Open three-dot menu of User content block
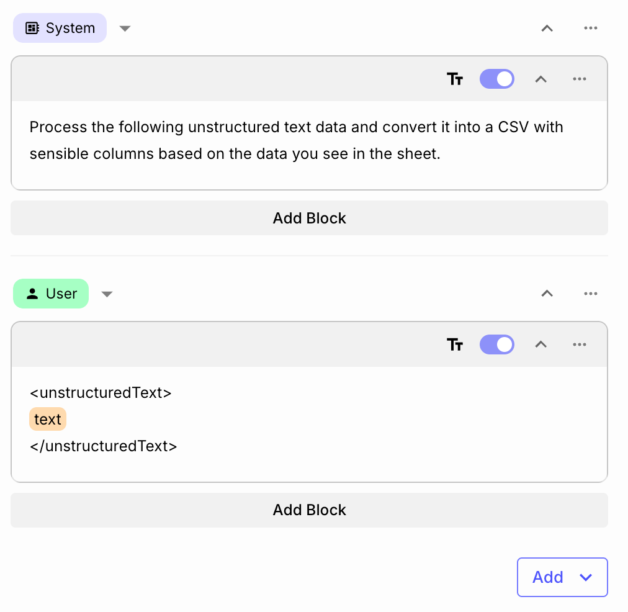Image resolution: width=628 pixels, height=612 pixels. point(580,344)
